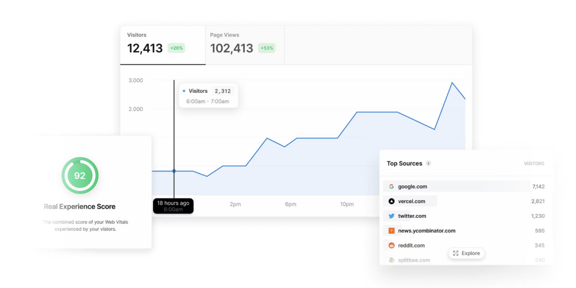Click the news.ycombinator.com entry

pos(427,230)
